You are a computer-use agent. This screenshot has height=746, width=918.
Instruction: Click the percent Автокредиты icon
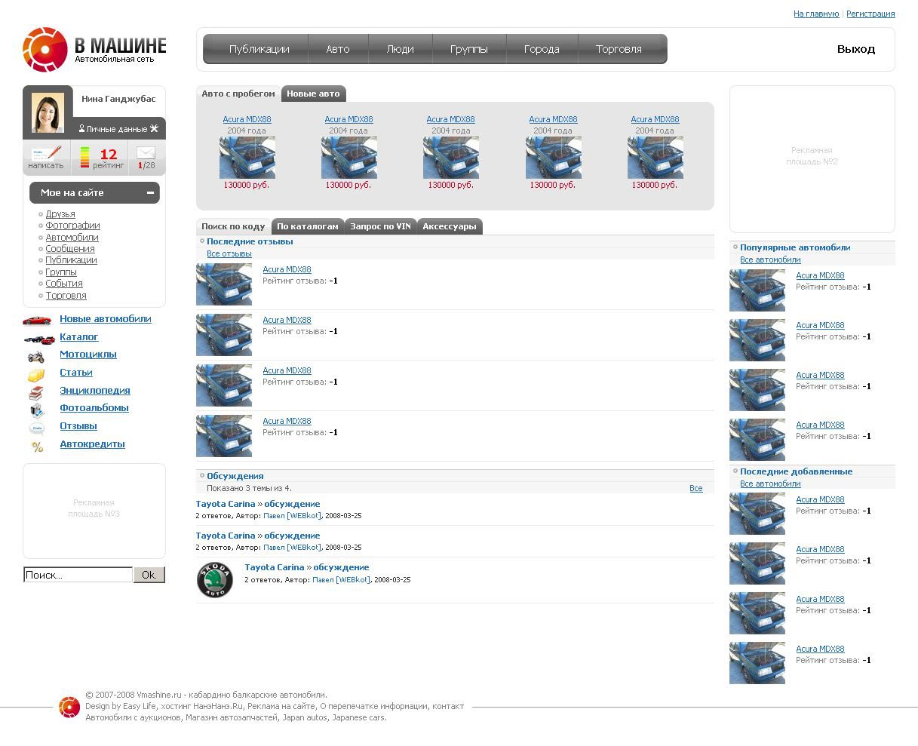(37, 447)
